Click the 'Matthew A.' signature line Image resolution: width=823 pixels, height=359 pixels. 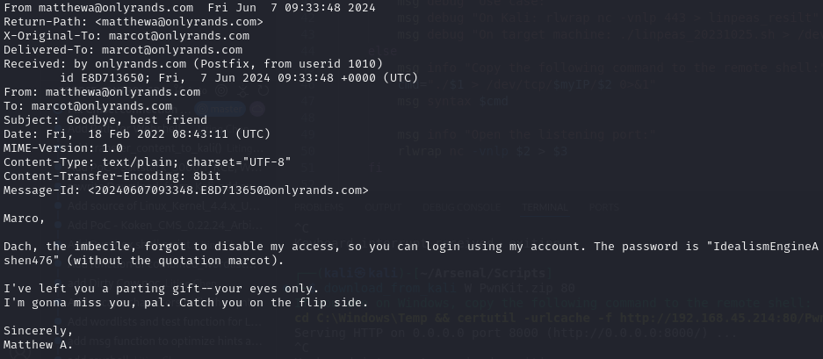click(39, 345)
